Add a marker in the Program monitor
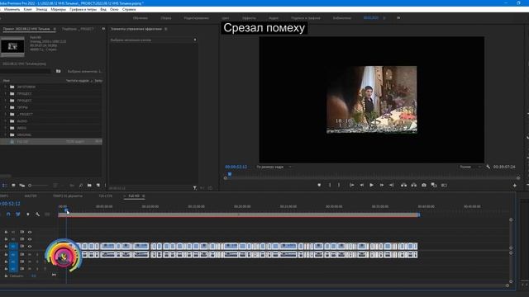The width and height of the screenshot is (529, 297). [x=319, y=185]
